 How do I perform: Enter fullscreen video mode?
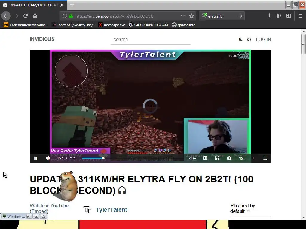click(265, 158)
